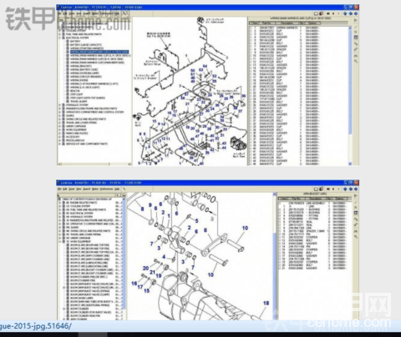
Task: Click the top arrow icon in the upper right sidebar
Action: coord(356,20)
